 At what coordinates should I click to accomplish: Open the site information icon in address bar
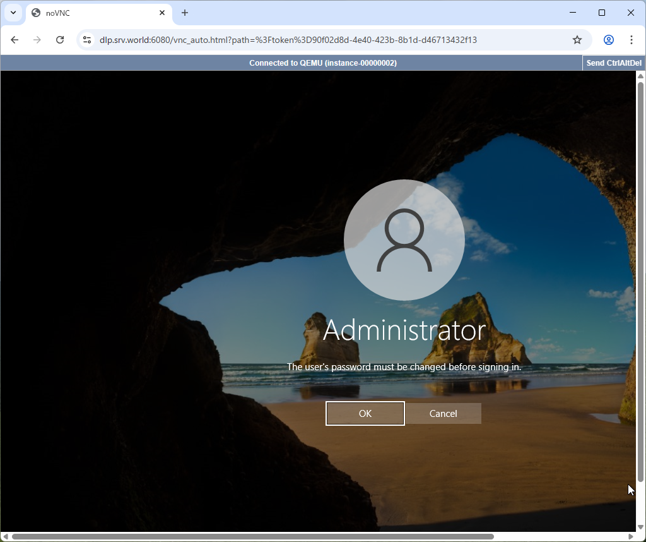pyautogui.click(x=87, y=40)
